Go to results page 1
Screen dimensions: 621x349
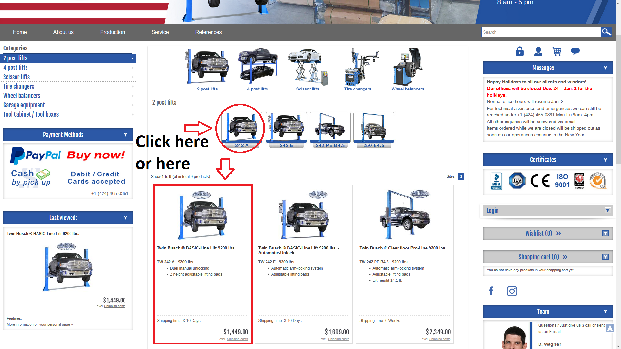pos(461,176)
